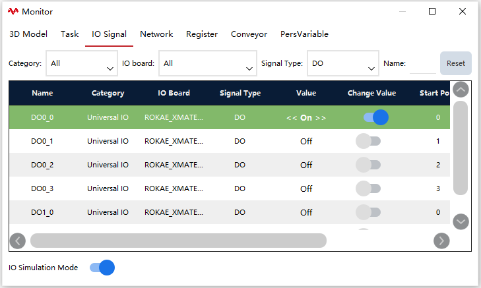The image size is (481, 288).
Task: Click the Value column header
Action: click(x=306, y=93)
